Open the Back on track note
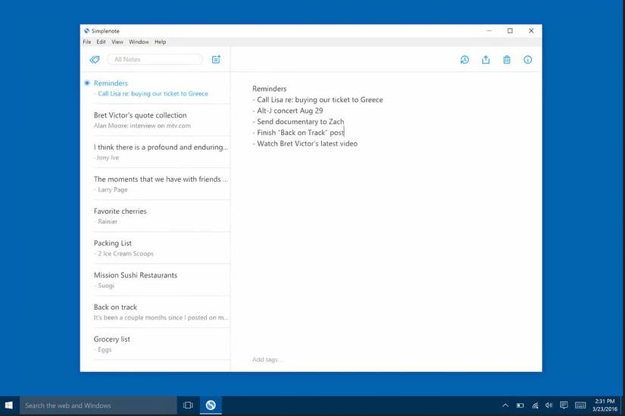 [x=155, y=312]
